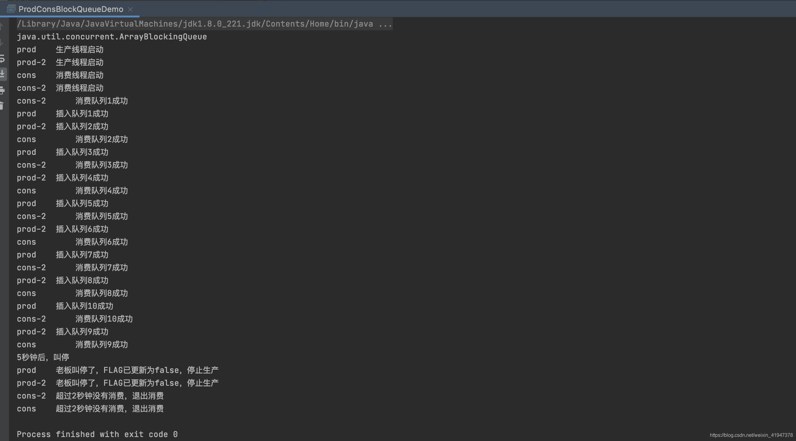Image resolution: width=796 pixels, height=441 pixels.
Task: Click the '5秒钟后，叫停' output line
Action: (x=43, y=358)
